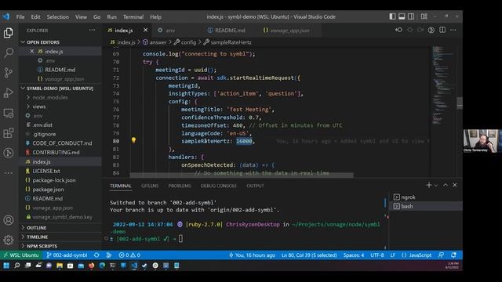Open the Selection menu

click(x=57, y=17)
